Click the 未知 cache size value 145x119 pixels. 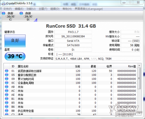tap(130, 32)
